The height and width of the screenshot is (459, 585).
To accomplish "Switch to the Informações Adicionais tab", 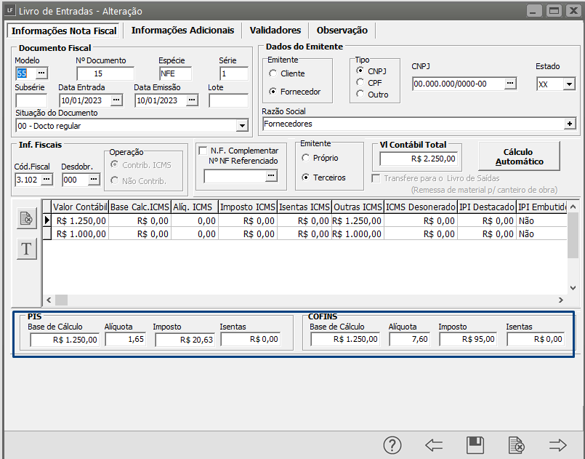I will [x=182, y=31].
